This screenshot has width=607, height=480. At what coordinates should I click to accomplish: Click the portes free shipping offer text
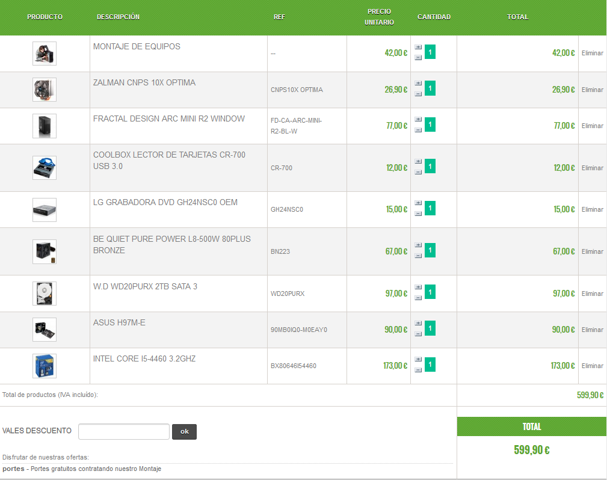tap(82, 469)
